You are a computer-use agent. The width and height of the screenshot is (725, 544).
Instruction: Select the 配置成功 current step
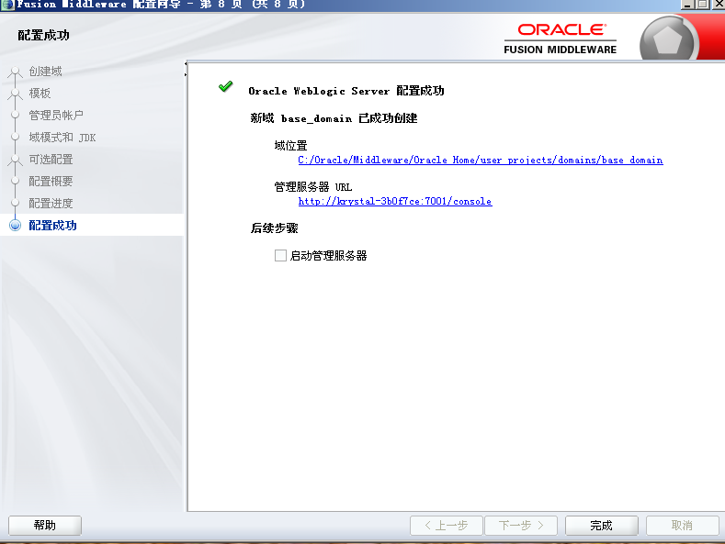(x=52, y=226)
